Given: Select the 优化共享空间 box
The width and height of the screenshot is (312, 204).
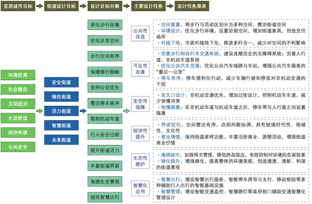Looking at the screenshot, I should (105, 40).
